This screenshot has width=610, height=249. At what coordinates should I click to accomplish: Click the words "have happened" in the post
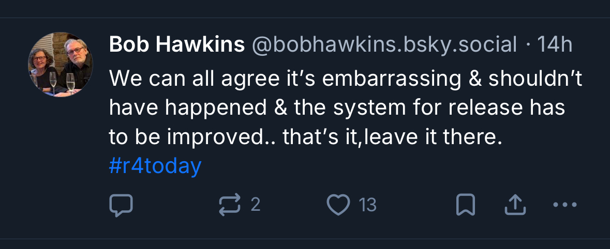[x=180, y=108]
